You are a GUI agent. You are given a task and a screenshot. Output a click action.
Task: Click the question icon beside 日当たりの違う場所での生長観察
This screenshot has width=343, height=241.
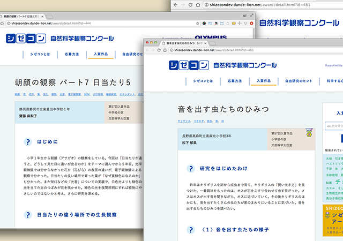click(x=28, y=215)
